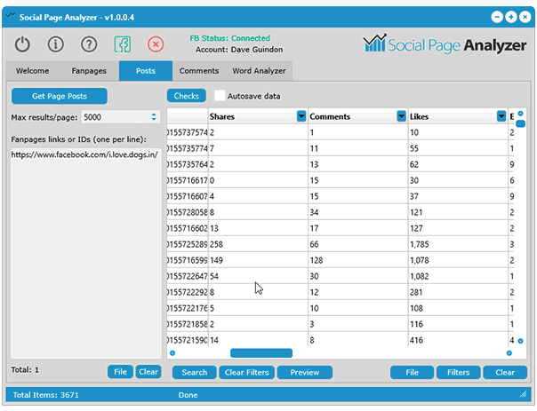Screen dimensions: 537x411
Task: Open the Comments column filter dropdown
Action: (401, 116)
